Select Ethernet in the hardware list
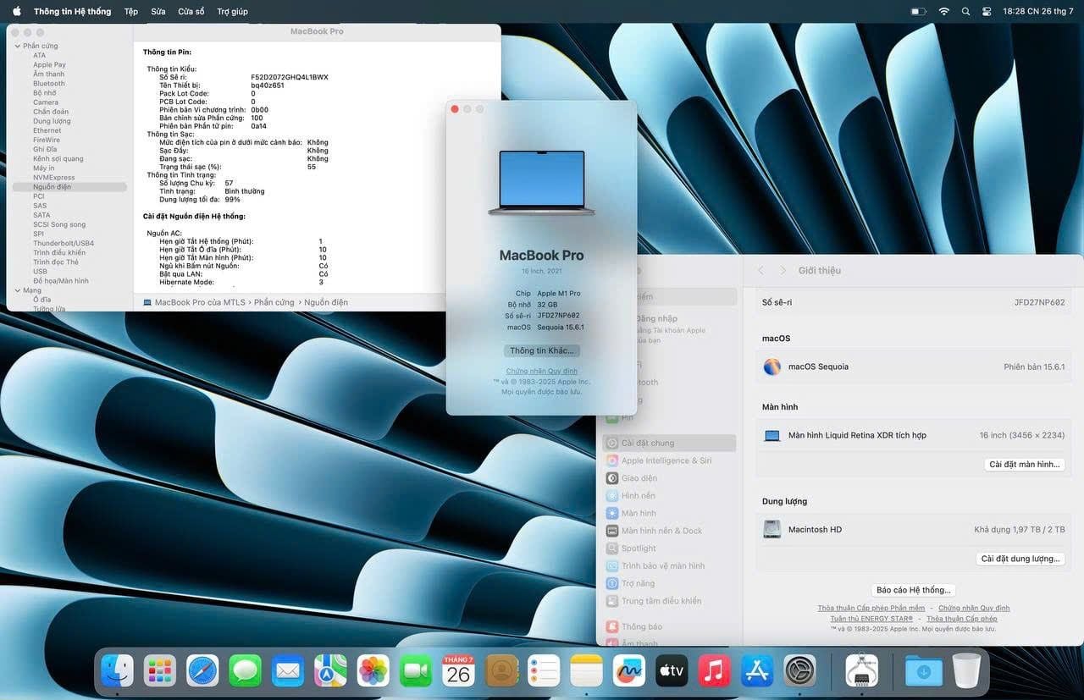The width and height of the screenshot is (1084, 700). pyautogui.click(x=47, y=130)
